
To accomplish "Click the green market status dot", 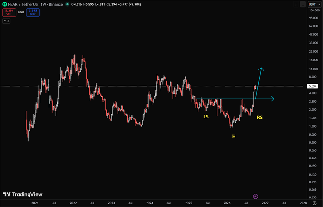I will point(67,4).
